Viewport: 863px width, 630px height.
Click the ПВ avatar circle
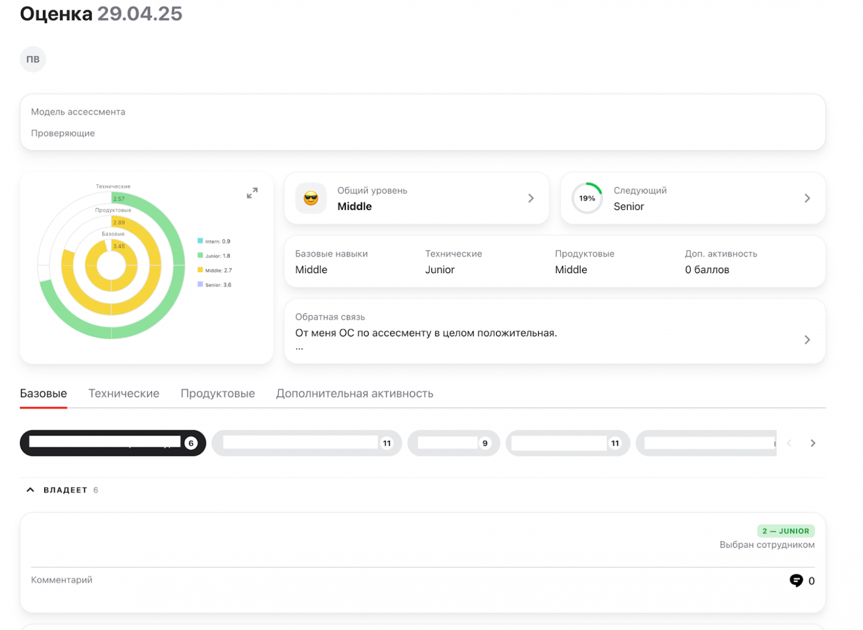point(33,59)
